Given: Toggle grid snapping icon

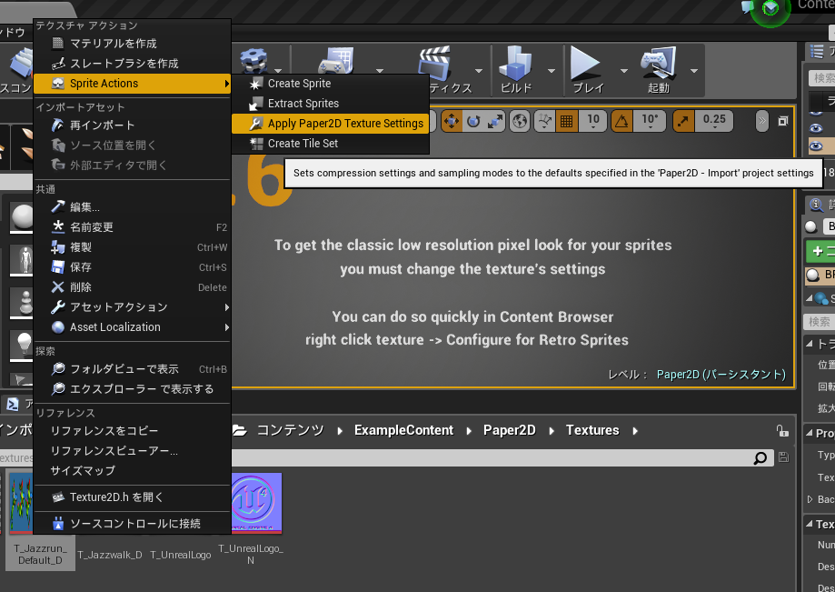Looking at the screenshot, I should [567, 122].
